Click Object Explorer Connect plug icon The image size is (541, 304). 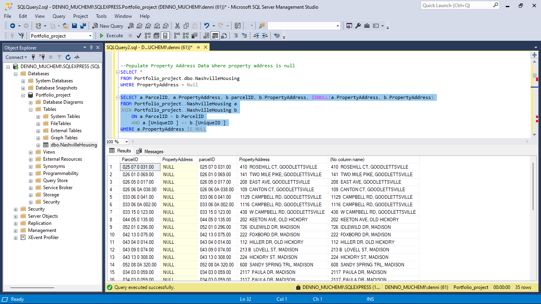click(33, 57)
